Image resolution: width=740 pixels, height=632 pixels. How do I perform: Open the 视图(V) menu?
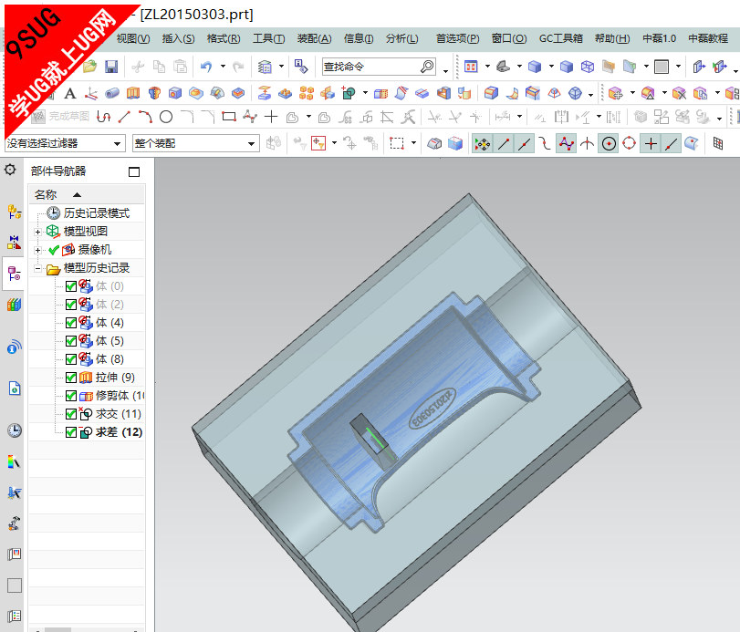(x=133, y=38)
